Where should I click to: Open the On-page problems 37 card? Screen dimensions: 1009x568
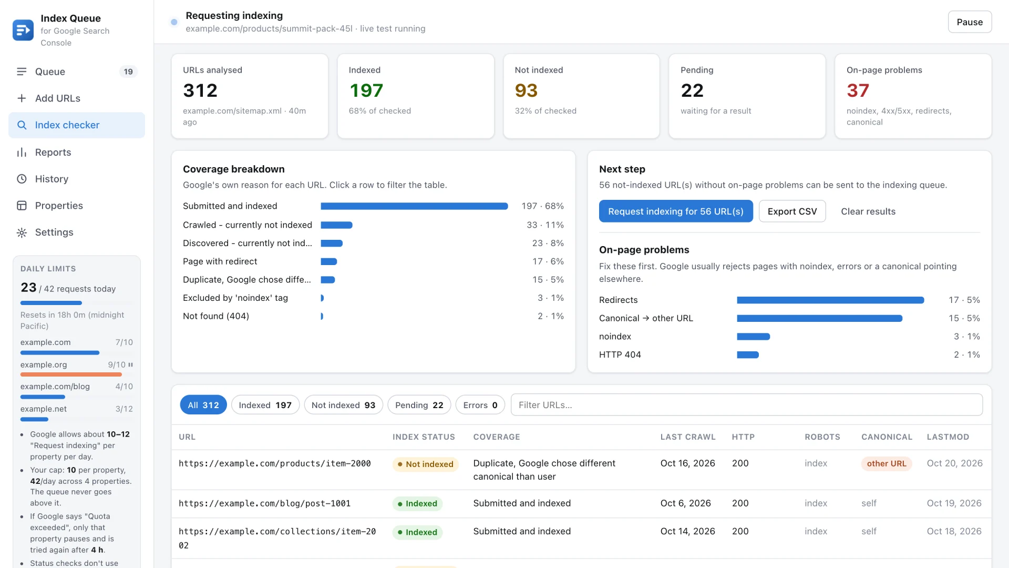(x=913, y=96)
